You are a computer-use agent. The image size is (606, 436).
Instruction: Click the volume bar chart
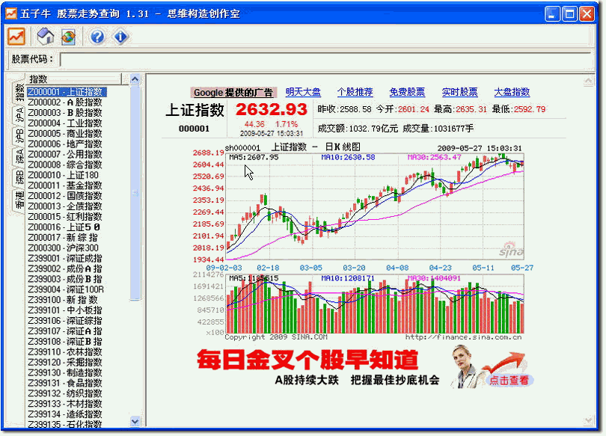pyautogui.click(x=375, y=304)
